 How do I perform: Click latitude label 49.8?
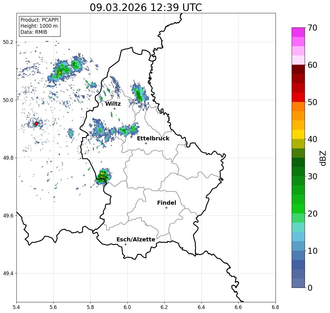click(8, 158)
